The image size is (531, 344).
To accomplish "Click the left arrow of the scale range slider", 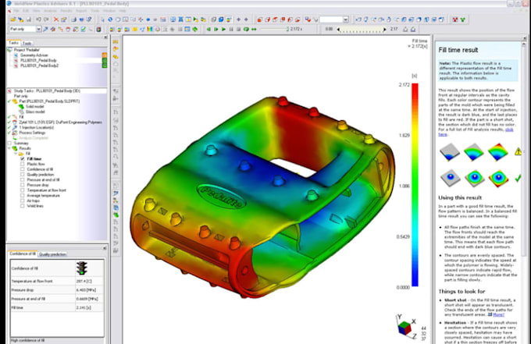I will tap(338, 30).
